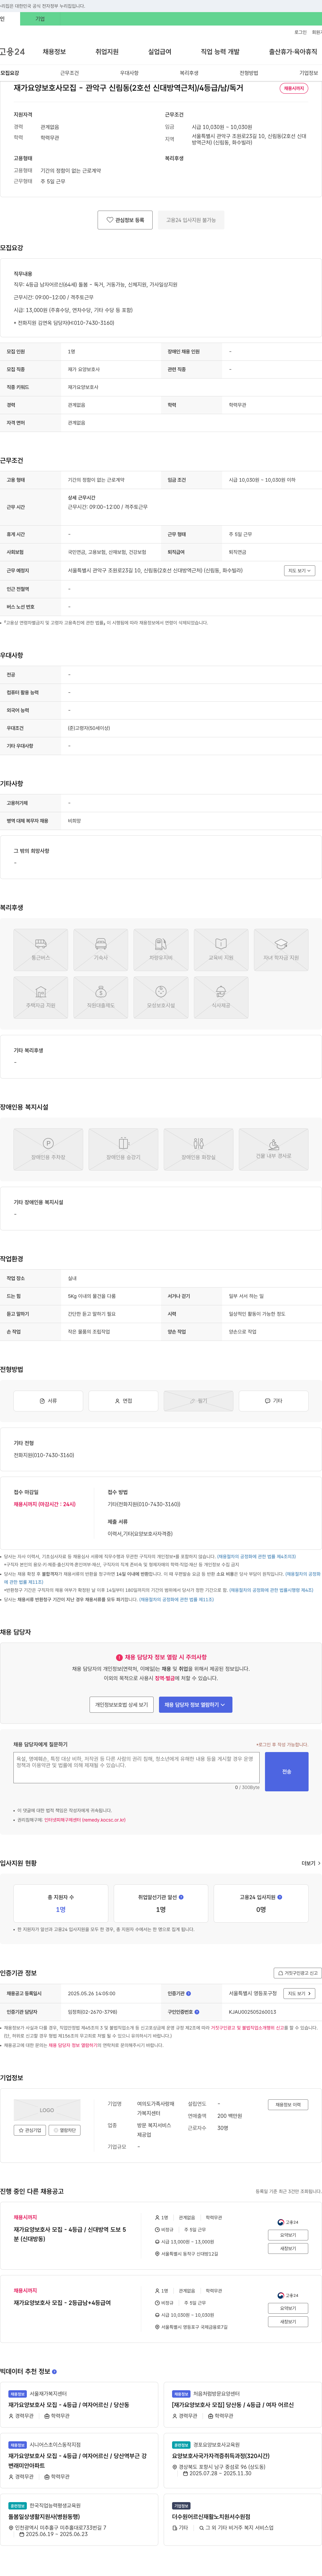Click the 고용24 logo
Screen dimensions: 322x2576
(12, 52)
